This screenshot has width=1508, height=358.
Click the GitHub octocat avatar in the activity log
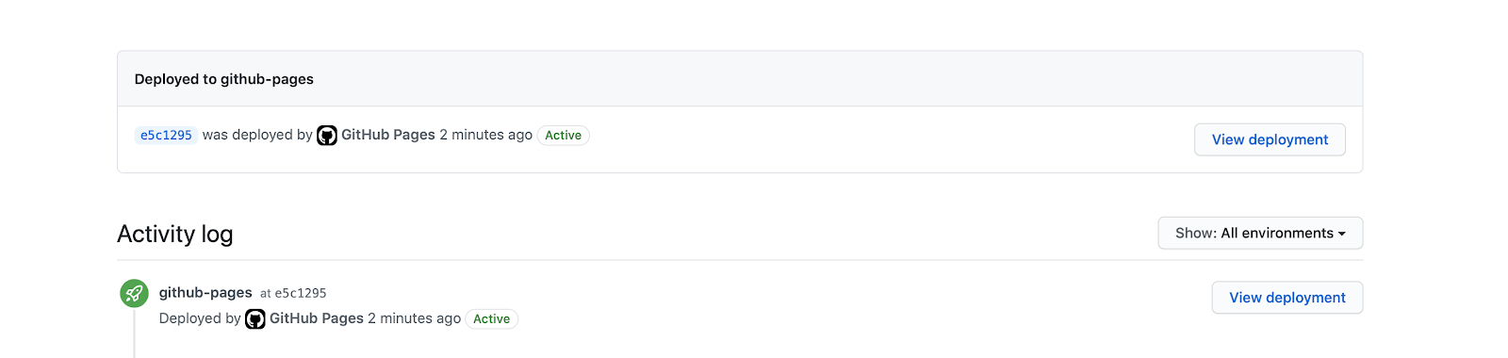point(255,319)
